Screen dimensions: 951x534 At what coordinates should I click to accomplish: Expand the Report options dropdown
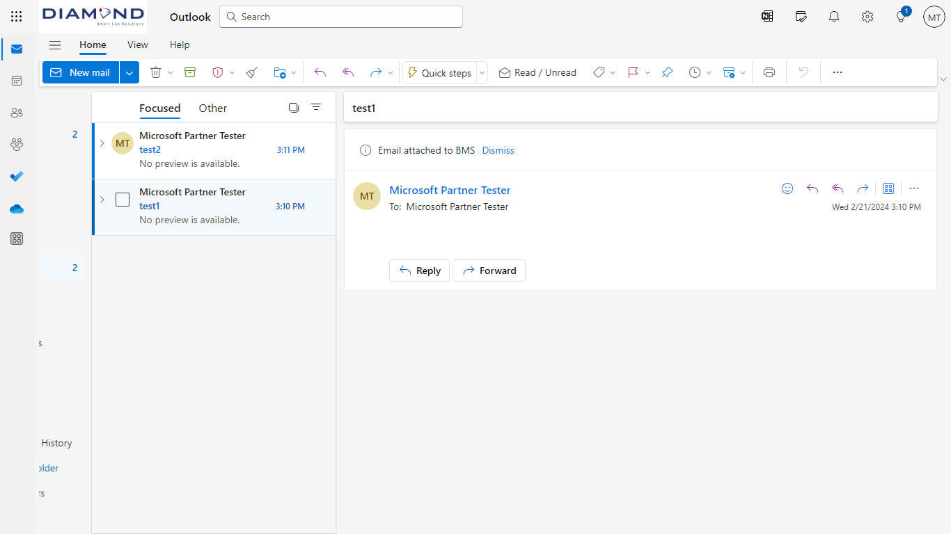point(233,72)
